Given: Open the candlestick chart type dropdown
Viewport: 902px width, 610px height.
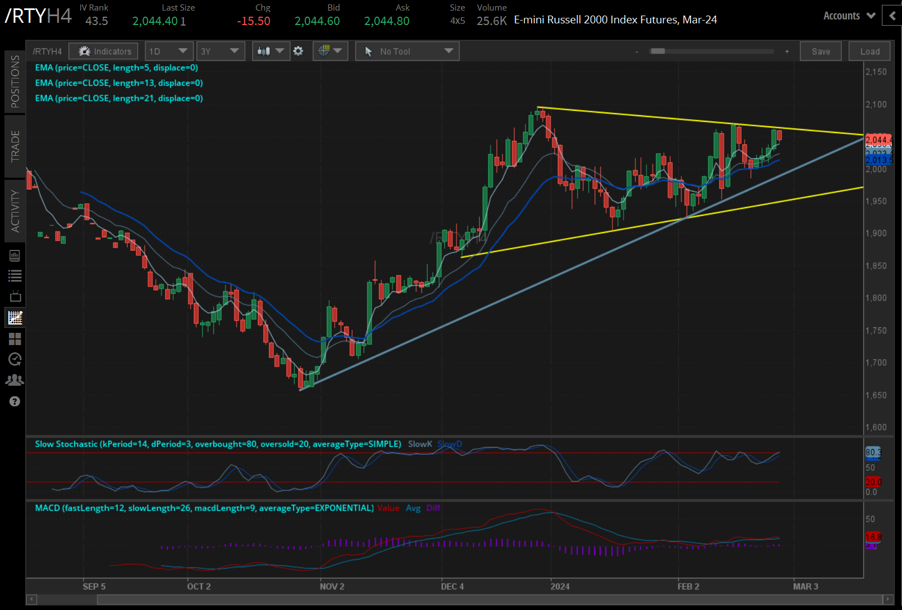Looking at the screenshot, I should (270, 51).
